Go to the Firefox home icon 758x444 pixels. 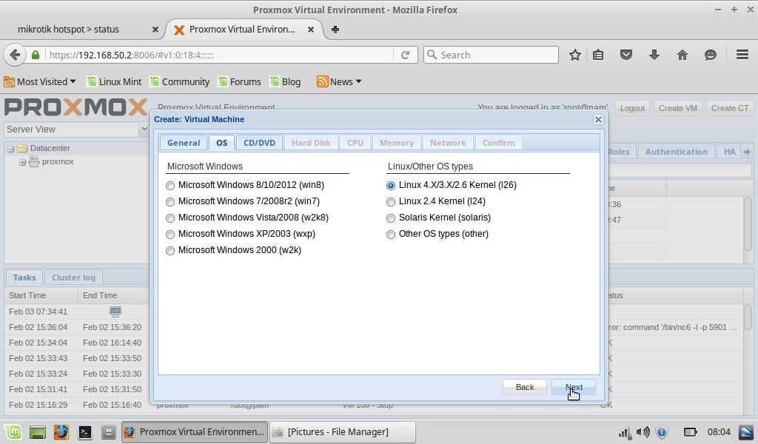point(682,55)
